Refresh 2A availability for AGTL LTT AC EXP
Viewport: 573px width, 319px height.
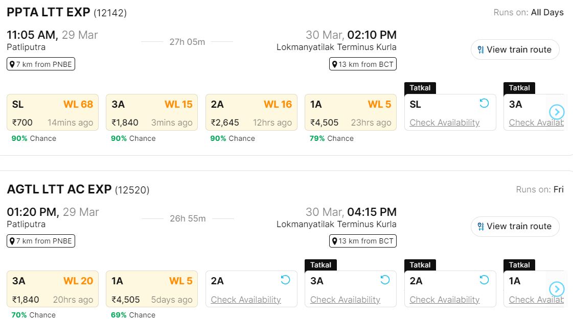[x=285, y=280]
